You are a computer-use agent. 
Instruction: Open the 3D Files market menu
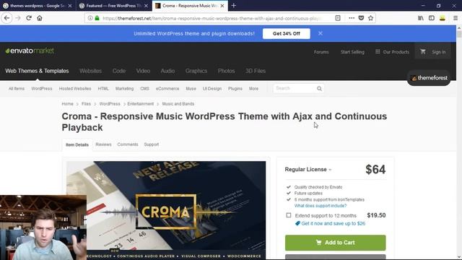(x=256, y=71)
